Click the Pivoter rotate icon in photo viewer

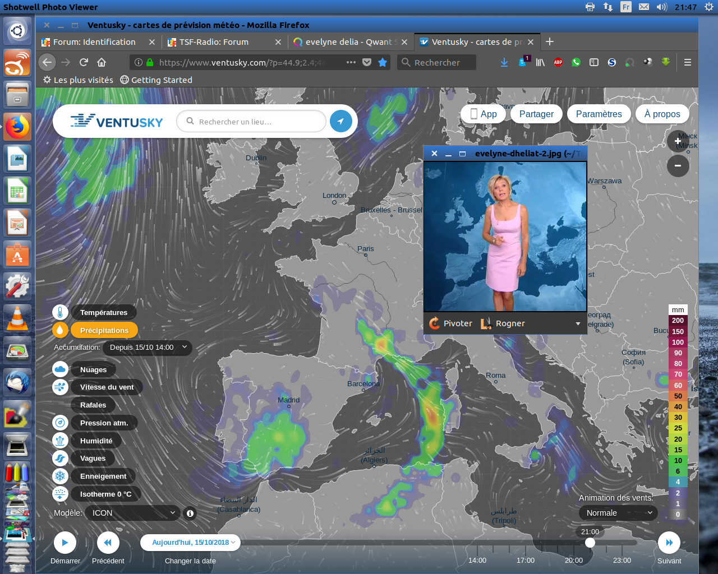pos(434,323)
